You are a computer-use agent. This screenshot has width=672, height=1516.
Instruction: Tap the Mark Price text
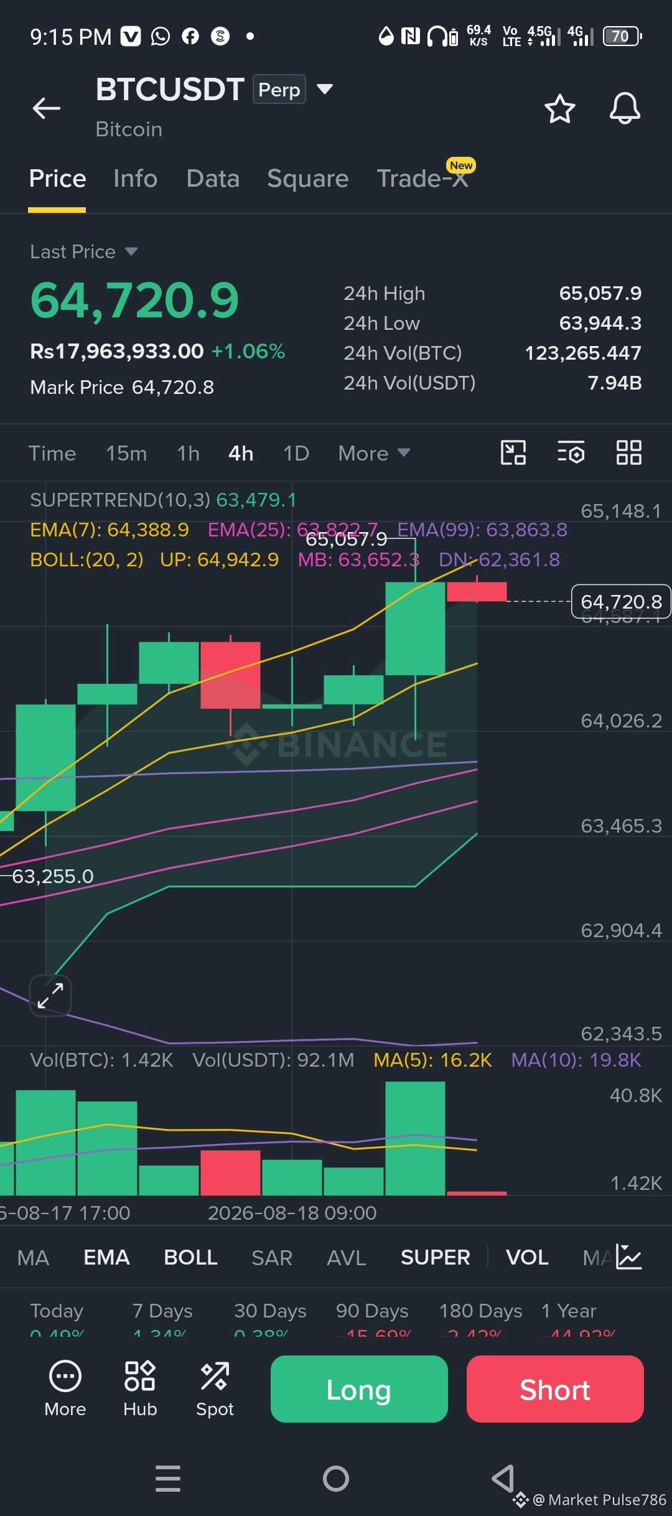122,387
